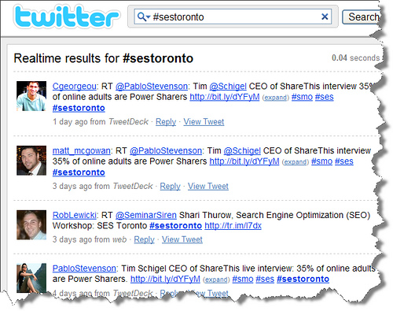Open the RobLewicki username link
This screenshot has width=393, height=311.
coord(75,215)
